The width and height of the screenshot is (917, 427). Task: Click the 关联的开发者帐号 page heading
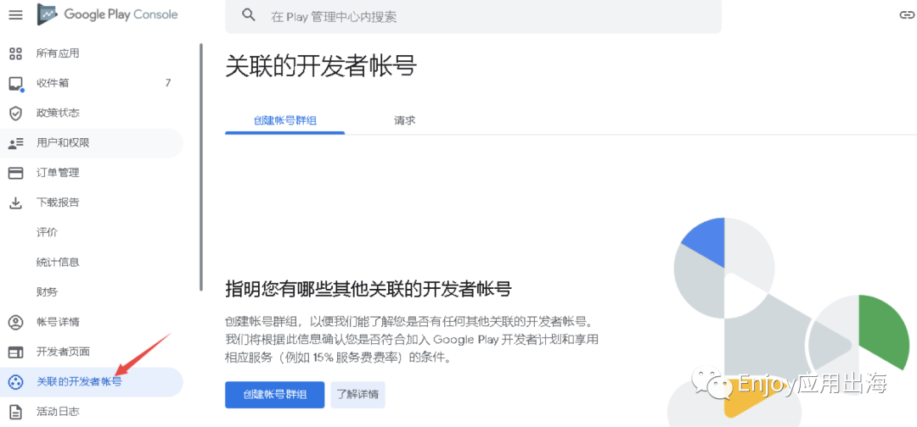point(321,66)
